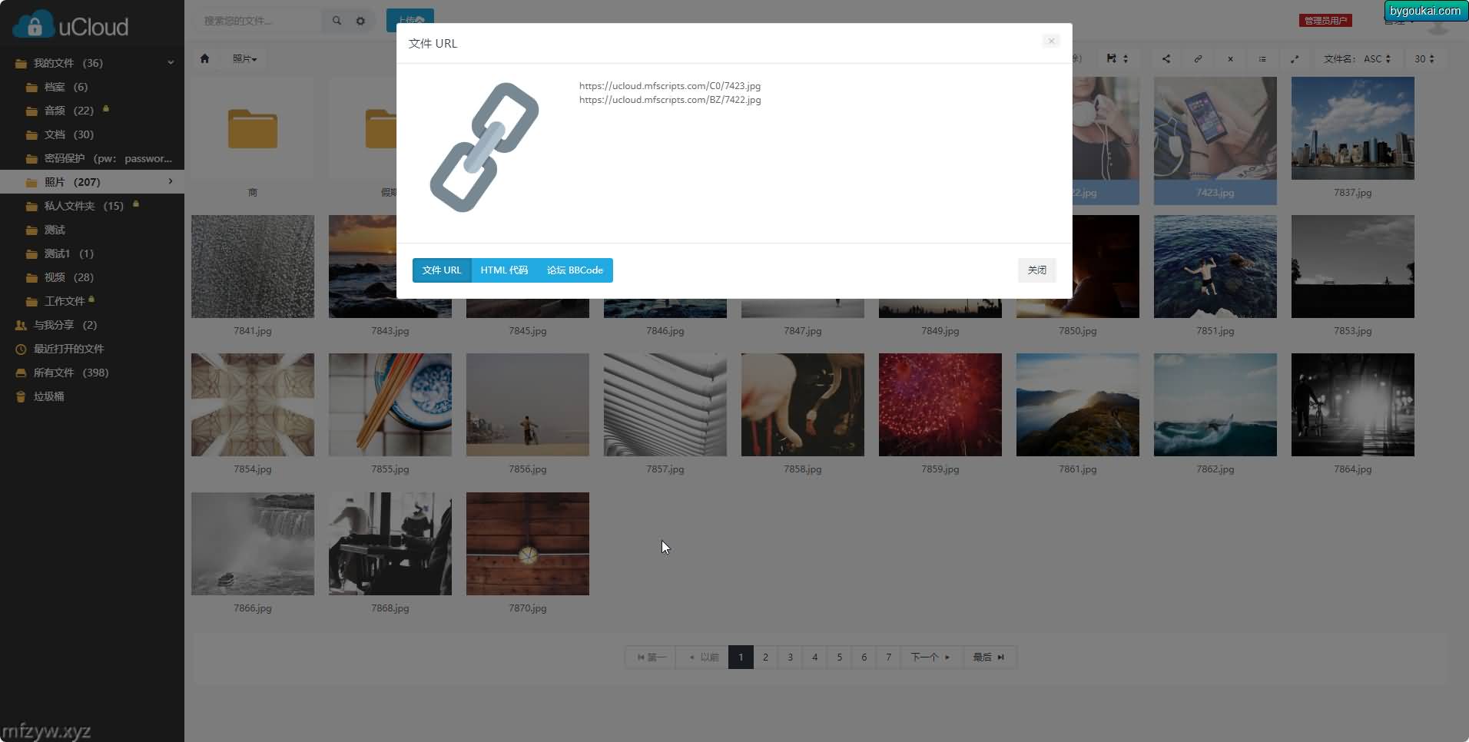Click the fullscreen expand icon
The width and height of the screenshot is (1469, 742).
tap(1295, 59)
